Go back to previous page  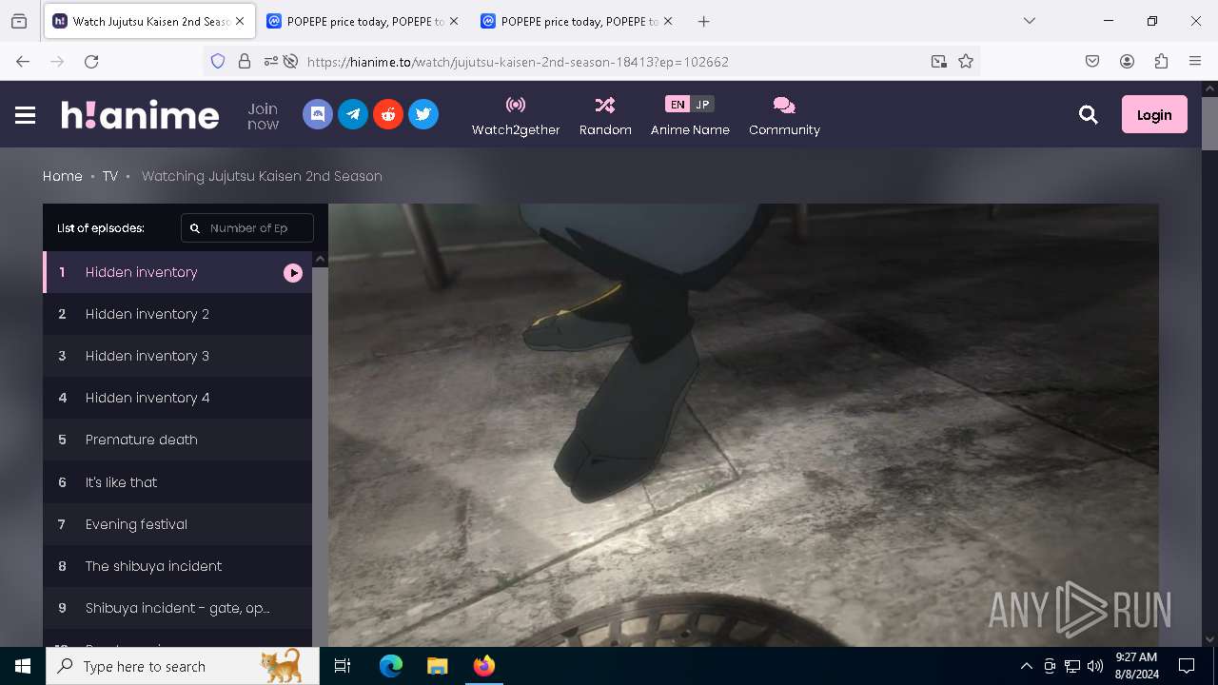coord(23,61)
